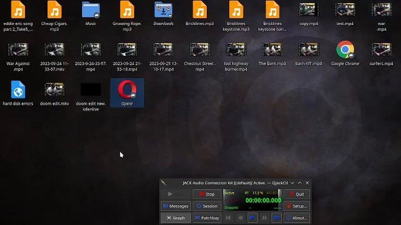Select the Gnawing Rope.mp3 file
Screen dimensions: 401x225
click(x=127, y=16)
